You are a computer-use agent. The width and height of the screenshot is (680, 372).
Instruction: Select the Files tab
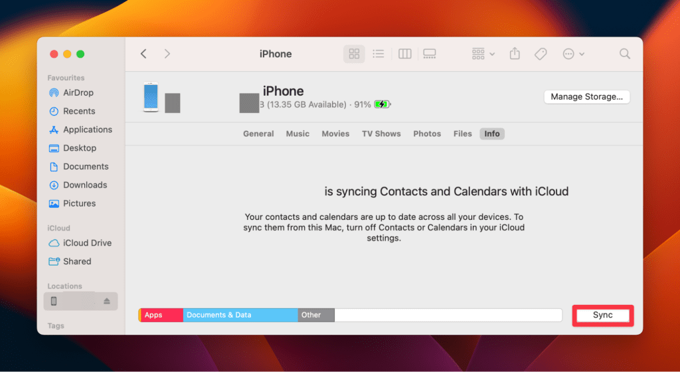pyautogui.click(x=463, y=134)
